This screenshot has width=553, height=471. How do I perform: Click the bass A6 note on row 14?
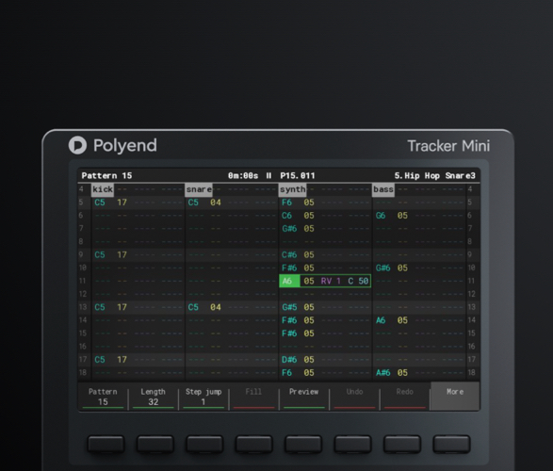381,320
